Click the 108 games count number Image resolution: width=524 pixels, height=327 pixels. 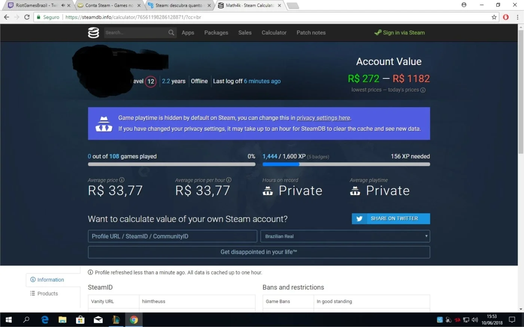(114, 157)
